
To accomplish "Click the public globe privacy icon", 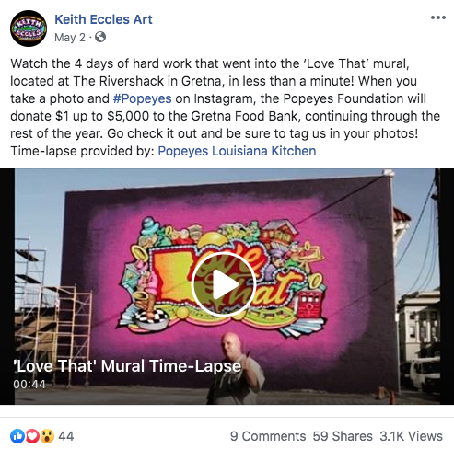I will point(100,37).
